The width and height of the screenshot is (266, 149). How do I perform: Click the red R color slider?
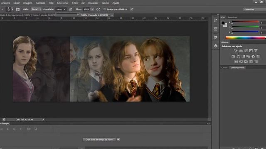(x=245, y=22)
